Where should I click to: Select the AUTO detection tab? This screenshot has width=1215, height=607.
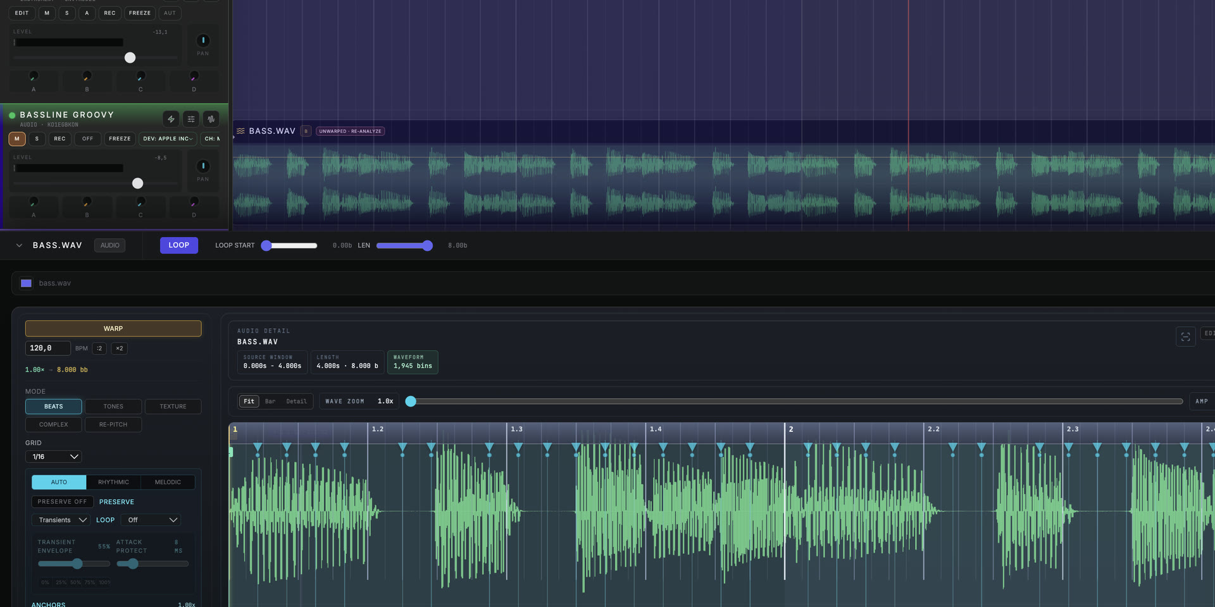pos(59,482)
